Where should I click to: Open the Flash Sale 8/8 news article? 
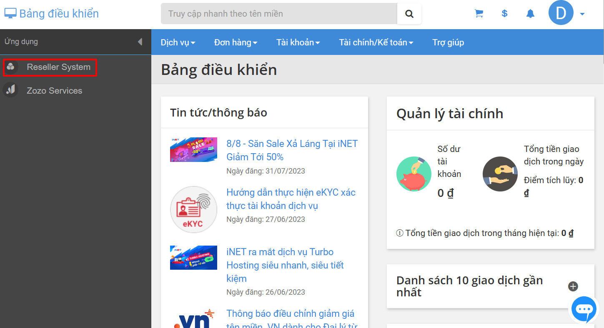click(292, 150)
